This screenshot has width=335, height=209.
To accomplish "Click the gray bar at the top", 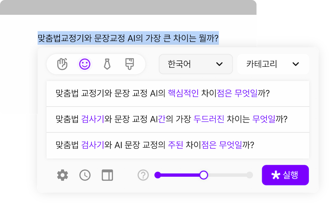I will tap(128, 7).
